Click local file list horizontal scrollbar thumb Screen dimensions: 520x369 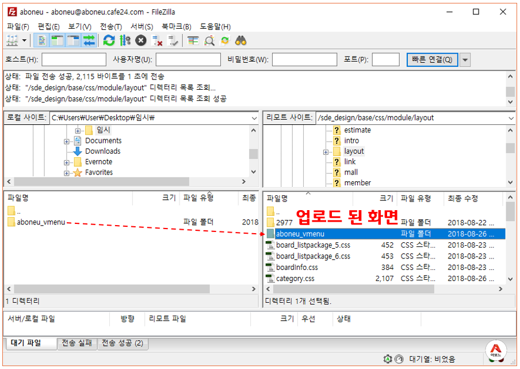coord(112,289)
